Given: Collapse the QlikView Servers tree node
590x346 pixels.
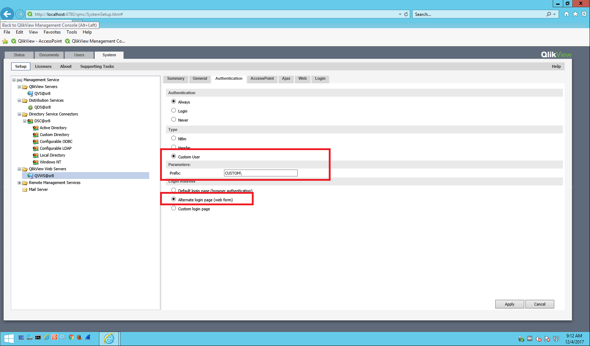Looking at the screenshot, I should pyautogui.click(x=20, y=87).
